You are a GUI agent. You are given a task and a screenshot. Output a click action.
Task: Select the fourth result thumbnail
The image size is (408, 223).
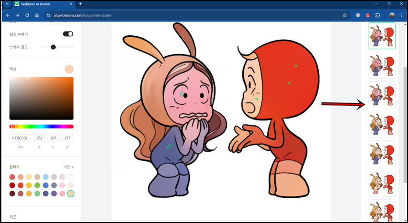tap(382, 124)
